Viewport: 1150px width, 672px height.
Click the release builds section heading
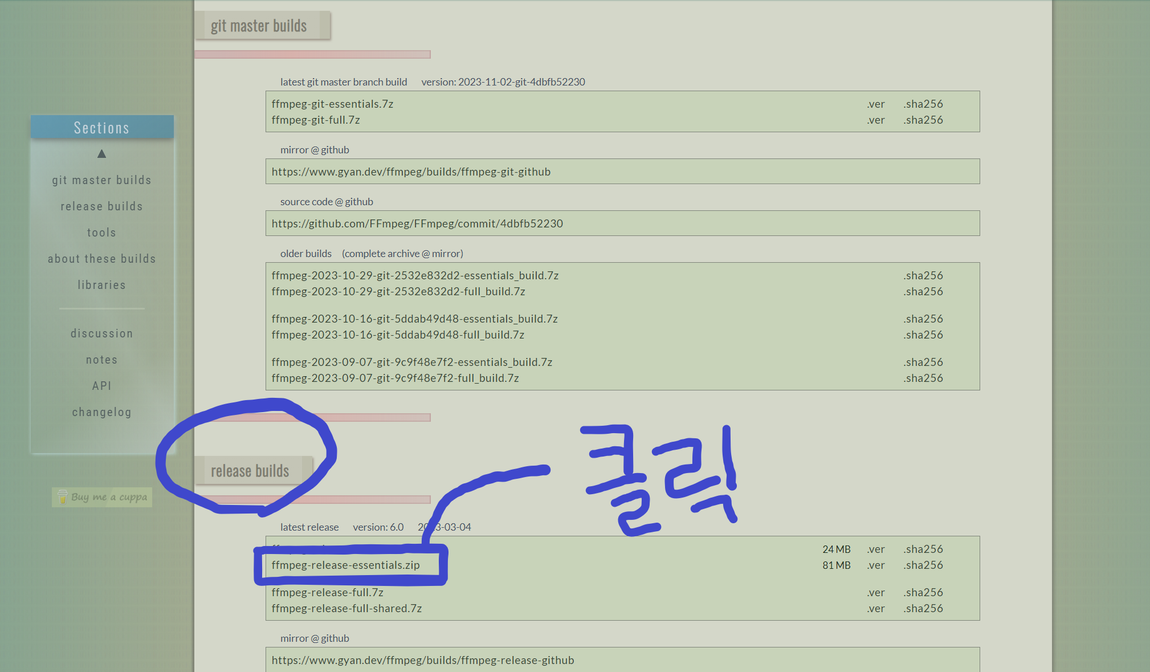pyautogui.click(x=250, y=471)
